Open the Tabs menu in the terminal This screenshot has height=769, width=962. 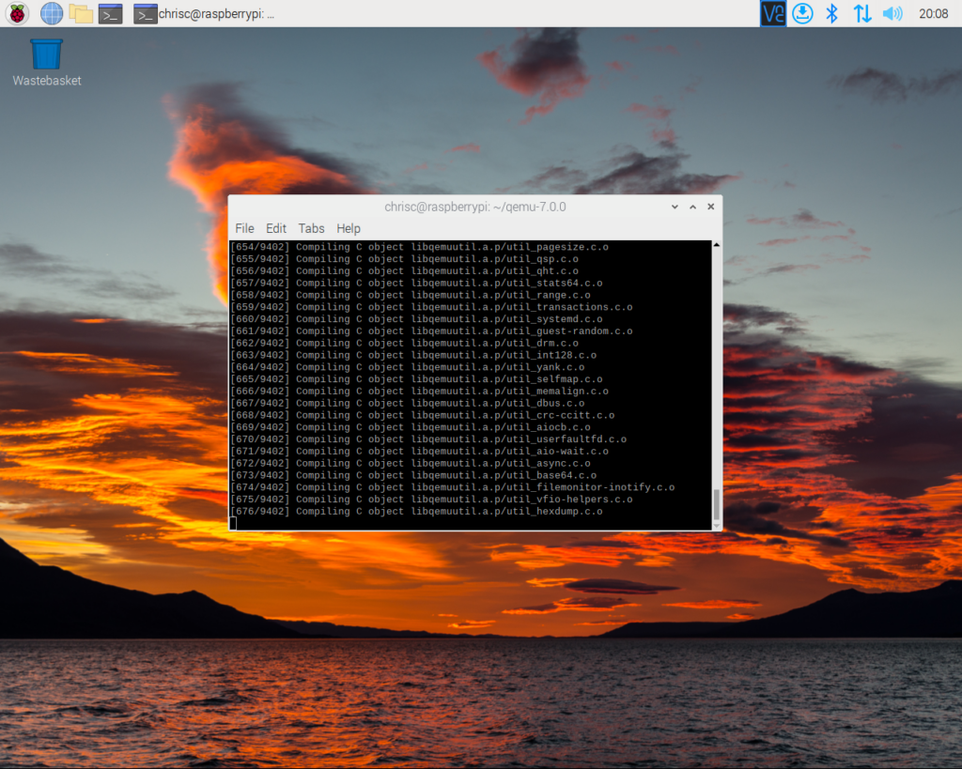311,228
